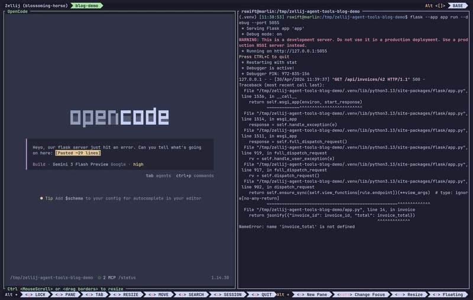Screen dimensions: 473x300
Task: Click the 'high' reasoning level label
Action: point(138,164)
